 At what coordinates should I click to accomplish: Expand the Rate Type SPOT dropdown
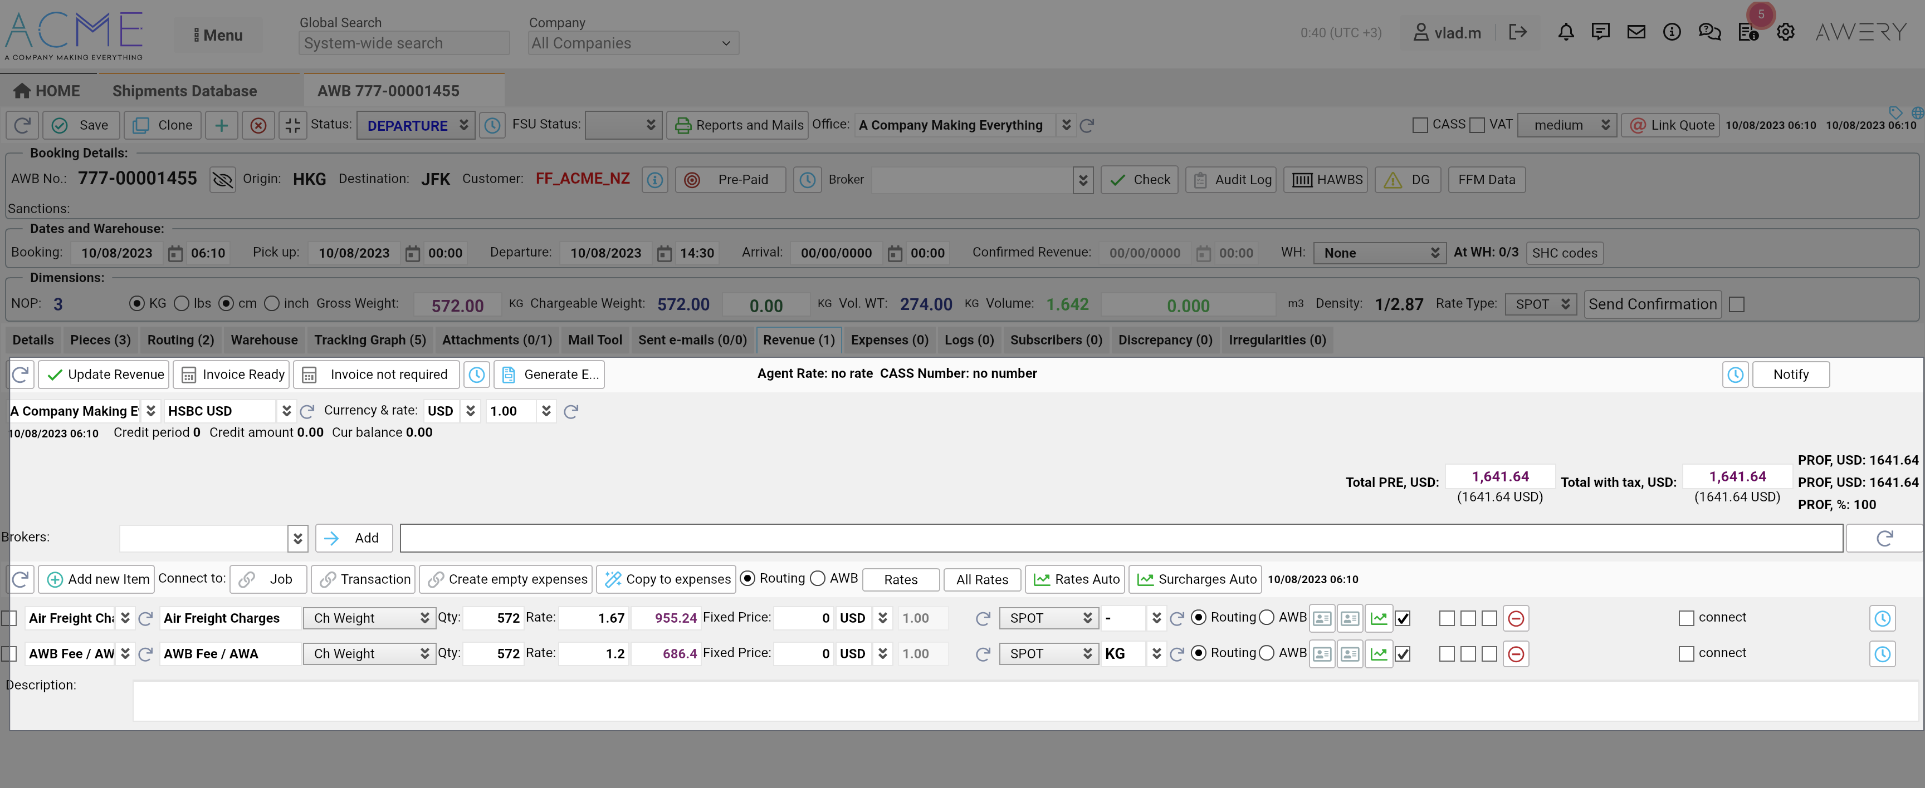[x=1541, y=304]
